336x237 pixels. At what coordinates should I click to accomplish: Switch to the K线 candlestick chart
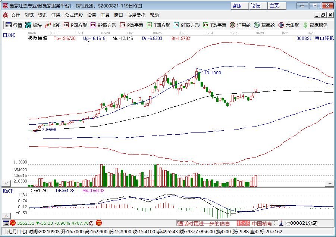pyautogui.click(x=53, y=25)
